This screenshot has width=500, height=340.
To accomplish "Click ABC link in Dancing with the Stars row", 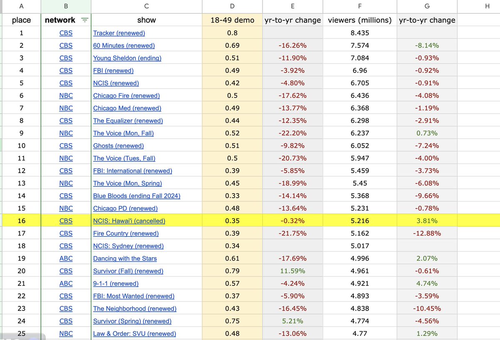I will click(66, 258).
